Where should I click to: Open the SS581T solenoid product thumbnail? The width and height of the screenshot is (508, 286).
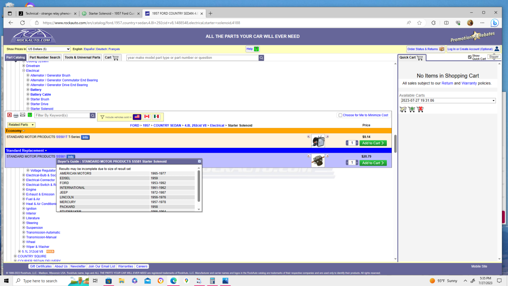pyautogui.click(x=318, y=141)
